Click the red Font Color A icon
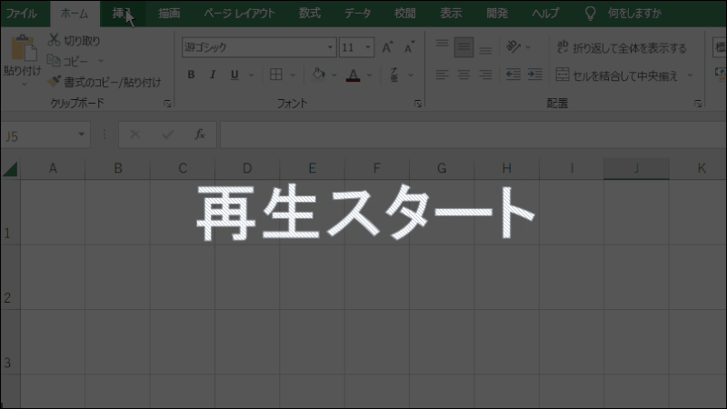Image resolution: width=727 pixels, height=409 pixels. click(x=354, y=75)
